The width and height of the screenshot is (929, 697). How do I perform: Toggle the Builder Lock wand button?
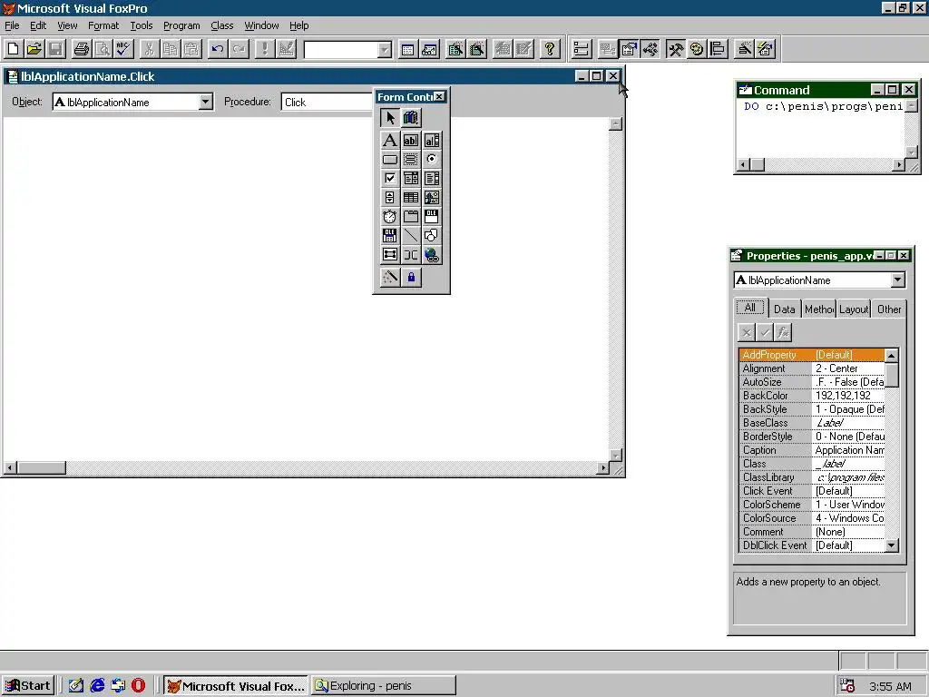tap(390, 278)
